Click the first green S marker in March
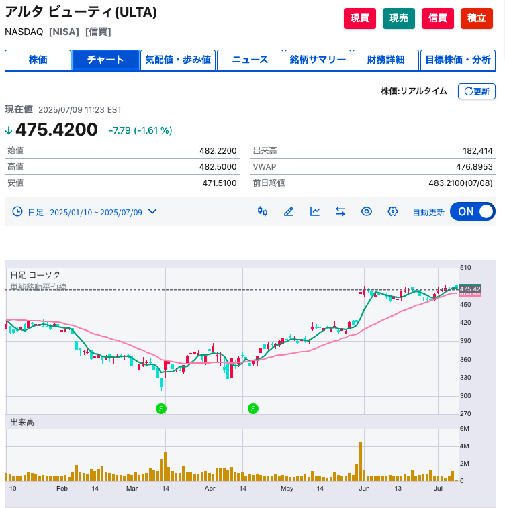Image resolution: width=505 pixels, height=508 pixels. [161, 409]
